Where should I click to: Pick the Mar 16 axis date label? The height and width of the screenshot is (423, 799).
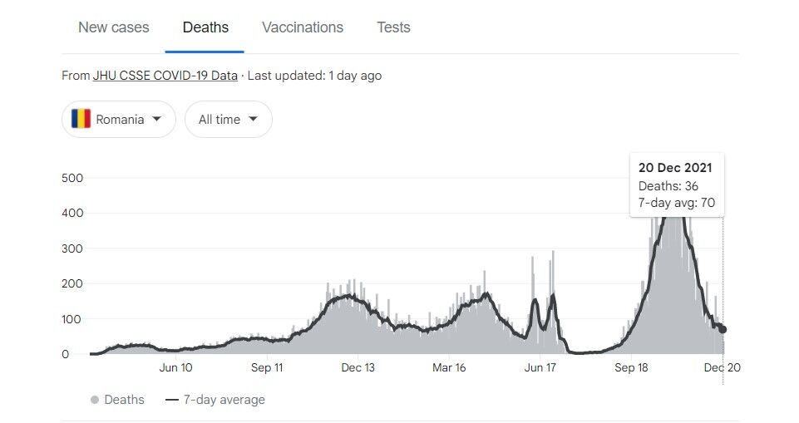pos(449,367)
